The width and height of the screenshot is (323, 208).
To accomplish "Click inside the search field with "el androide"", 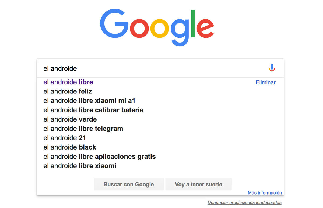I will tap(151, 68).
